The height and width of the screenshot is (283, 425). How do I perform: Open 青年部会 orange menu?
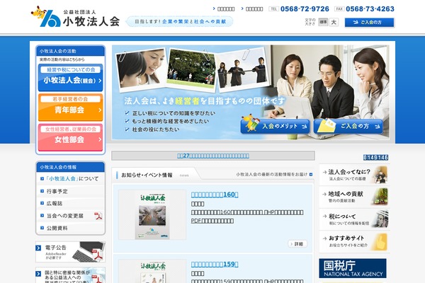70,108
